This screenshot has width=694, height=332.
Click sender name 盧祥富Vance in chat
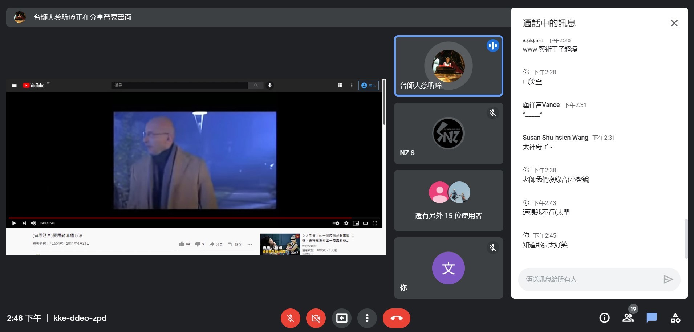coord(541,105)
